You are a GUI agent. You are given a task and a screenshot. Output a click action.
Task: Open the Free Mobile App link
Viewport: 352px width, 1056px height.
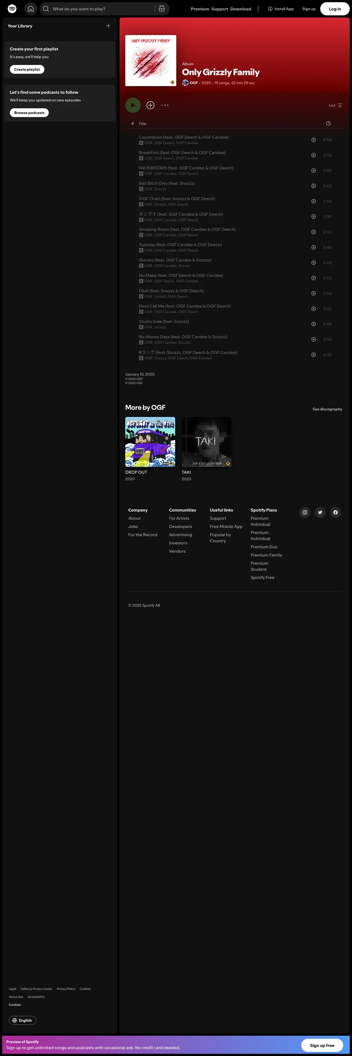click(226, 527)
